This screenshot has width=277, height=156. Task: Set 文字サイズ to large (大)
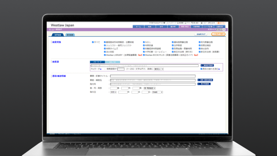[224, 29]
